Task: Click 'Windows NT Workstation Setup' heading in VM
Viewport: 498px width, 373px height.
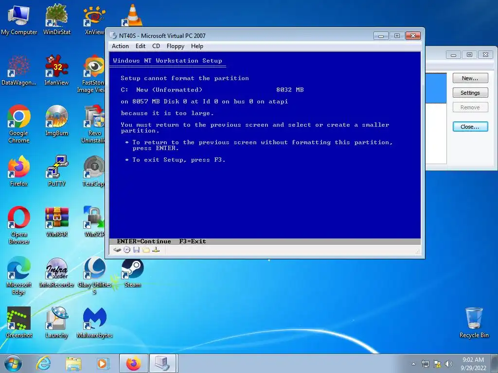Action: point(167,61)
